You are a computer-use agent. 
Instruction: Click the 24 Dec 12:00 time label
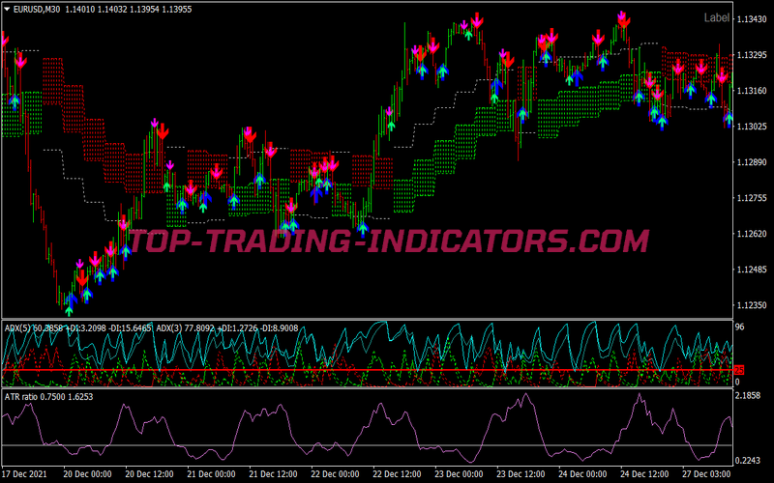point(644,474)
